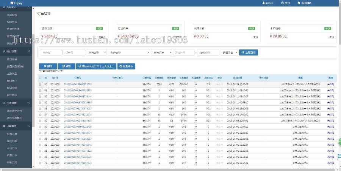The height and width of the screenshot is (171, 341).
Task: Click 清除未支付订单 (三天以上) button
Action: (x=96, y=66)
